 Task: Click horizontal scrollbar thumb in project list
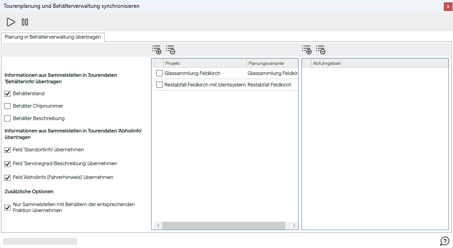[x=224, y=226]
